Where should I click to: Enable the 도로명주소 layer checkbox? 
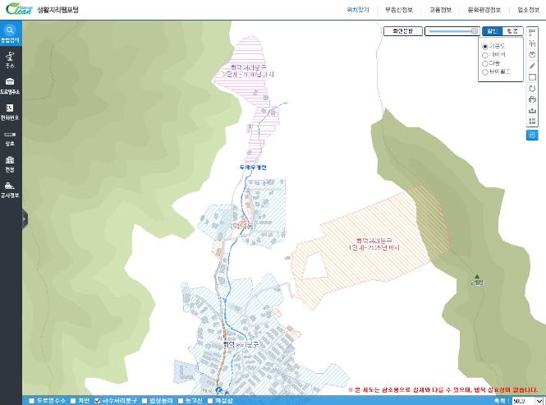pyautogui.click(x=32, y=401)
